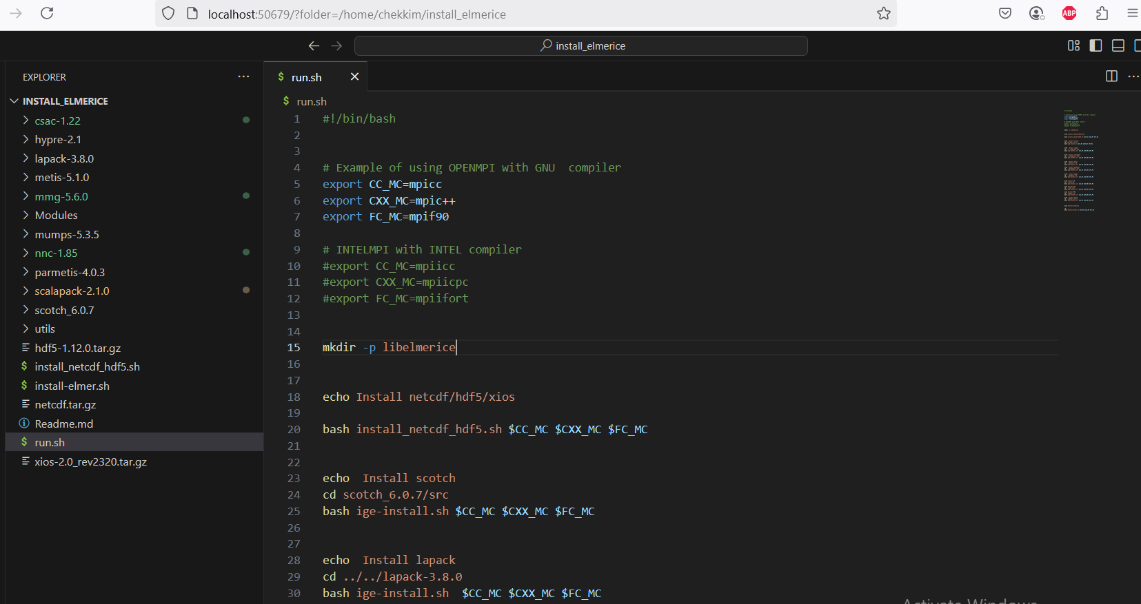
Task: Split the editor right
Action: pyautogui.click(x=1111, y=76)
